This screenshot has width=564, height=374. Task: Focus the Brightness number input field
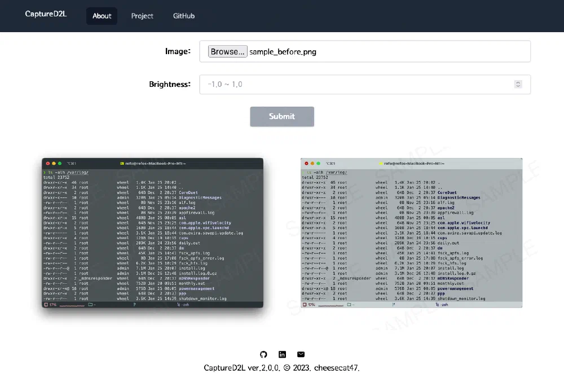coord(355,84)
